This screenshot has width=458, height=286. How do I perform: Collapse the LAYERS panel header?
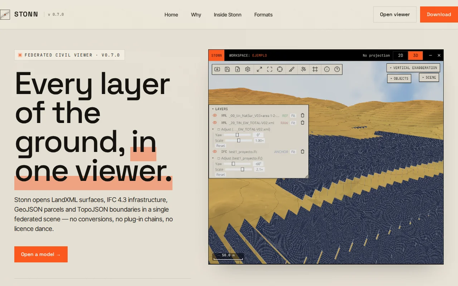(220, 109)
